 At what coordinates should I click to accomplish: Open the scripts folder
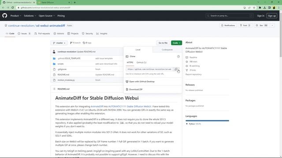(61, 64)
